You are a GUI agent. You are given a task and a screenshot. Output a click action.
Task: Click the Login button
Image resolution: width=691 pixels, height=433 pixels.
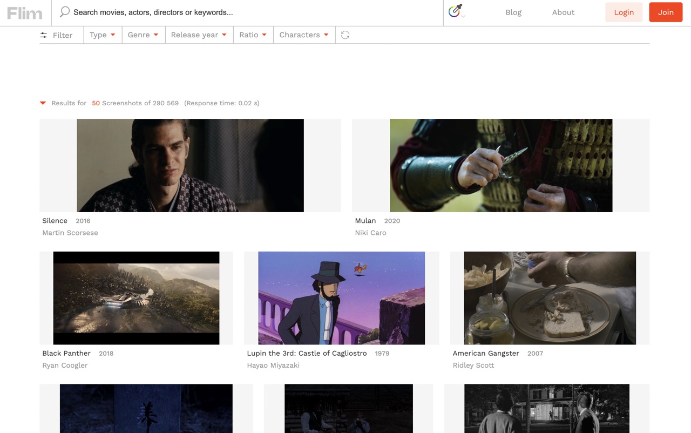click(624, 12)
